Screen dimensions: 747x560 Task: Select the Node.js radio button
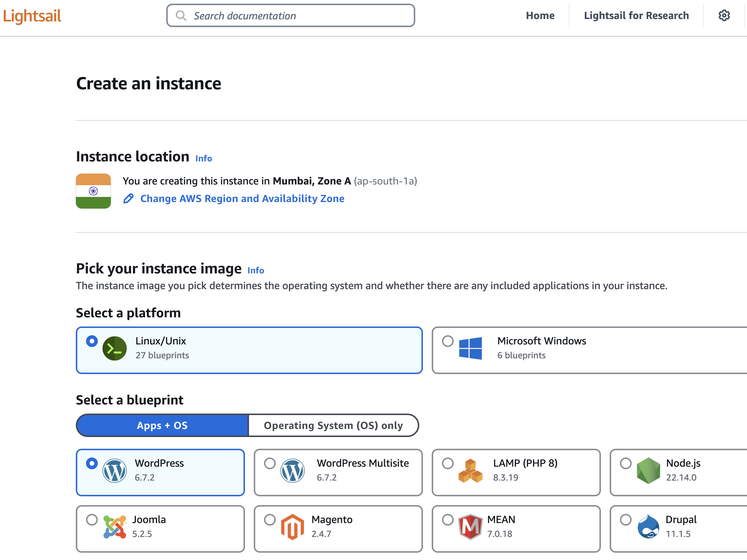point(626,463)
